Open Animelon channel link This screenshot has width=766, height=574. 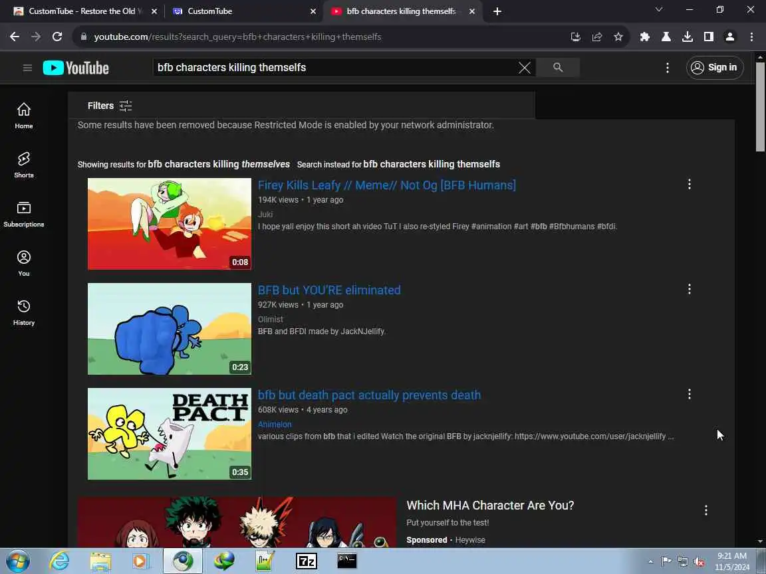(x=275, y=424)
